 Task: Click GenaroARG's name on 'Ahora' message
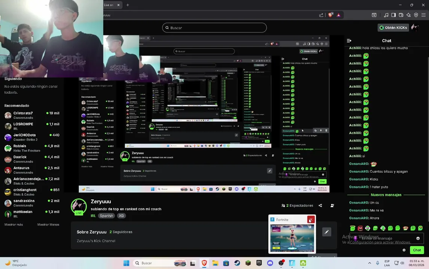coord(359,218)
